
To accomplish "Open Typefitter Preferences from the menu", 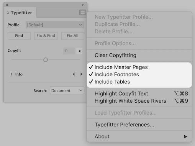I will pyautogui.click(x=139, y=125).
